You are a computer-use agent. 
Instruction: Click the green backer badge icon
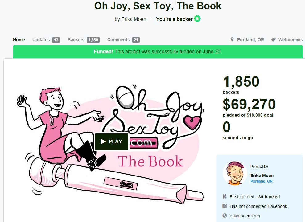pos(197,19)
